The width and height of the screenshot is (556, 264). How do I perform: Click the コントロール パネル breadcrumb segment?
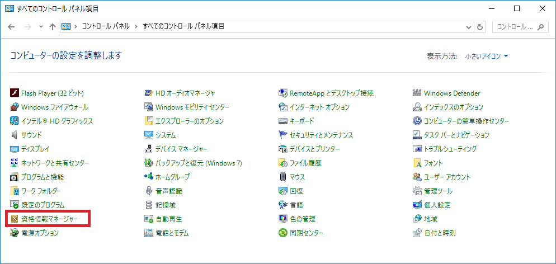(106, 27)
